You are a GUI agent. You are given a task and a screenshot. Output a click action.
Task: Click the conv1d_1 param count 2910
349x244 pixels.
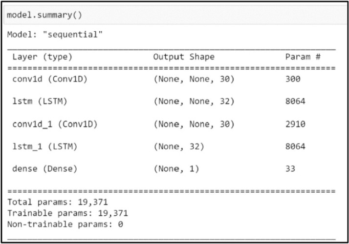click(x=295, y=124)
